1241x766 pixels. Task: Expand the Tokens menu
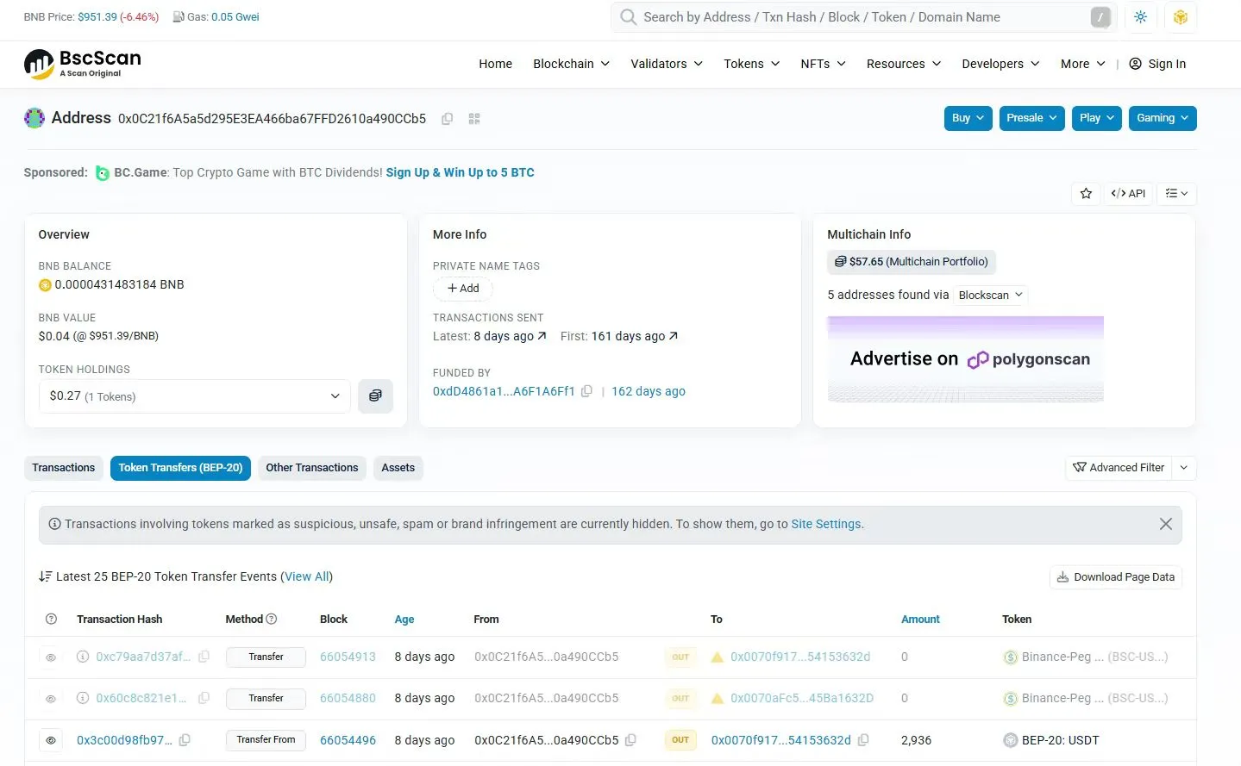tap(752, 64)
